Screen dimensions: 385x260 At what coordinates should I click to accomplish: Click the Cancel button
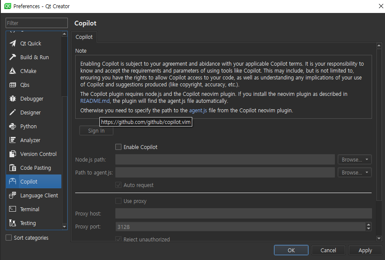(x=328, y=250)
